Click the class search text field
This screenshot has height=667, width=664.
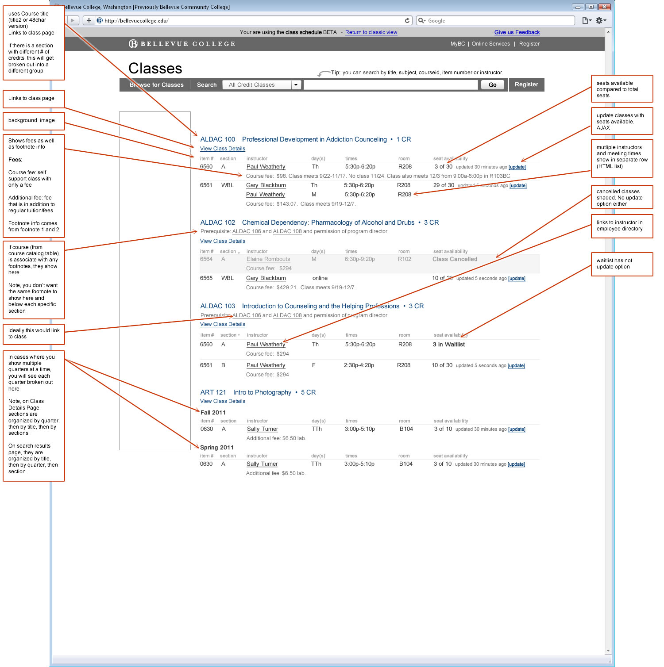click(x=391, y=85)
